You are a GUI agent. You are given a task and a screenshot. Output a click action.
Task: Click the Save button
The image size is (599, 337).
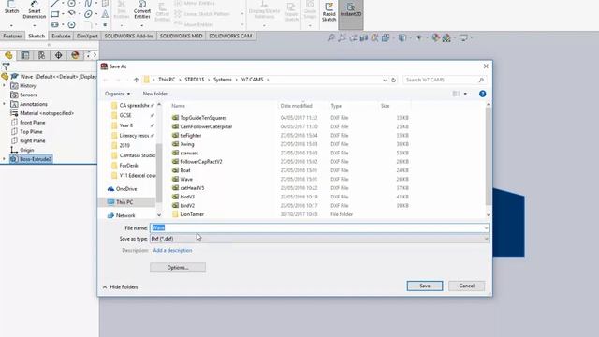click(x=425, y=286)
